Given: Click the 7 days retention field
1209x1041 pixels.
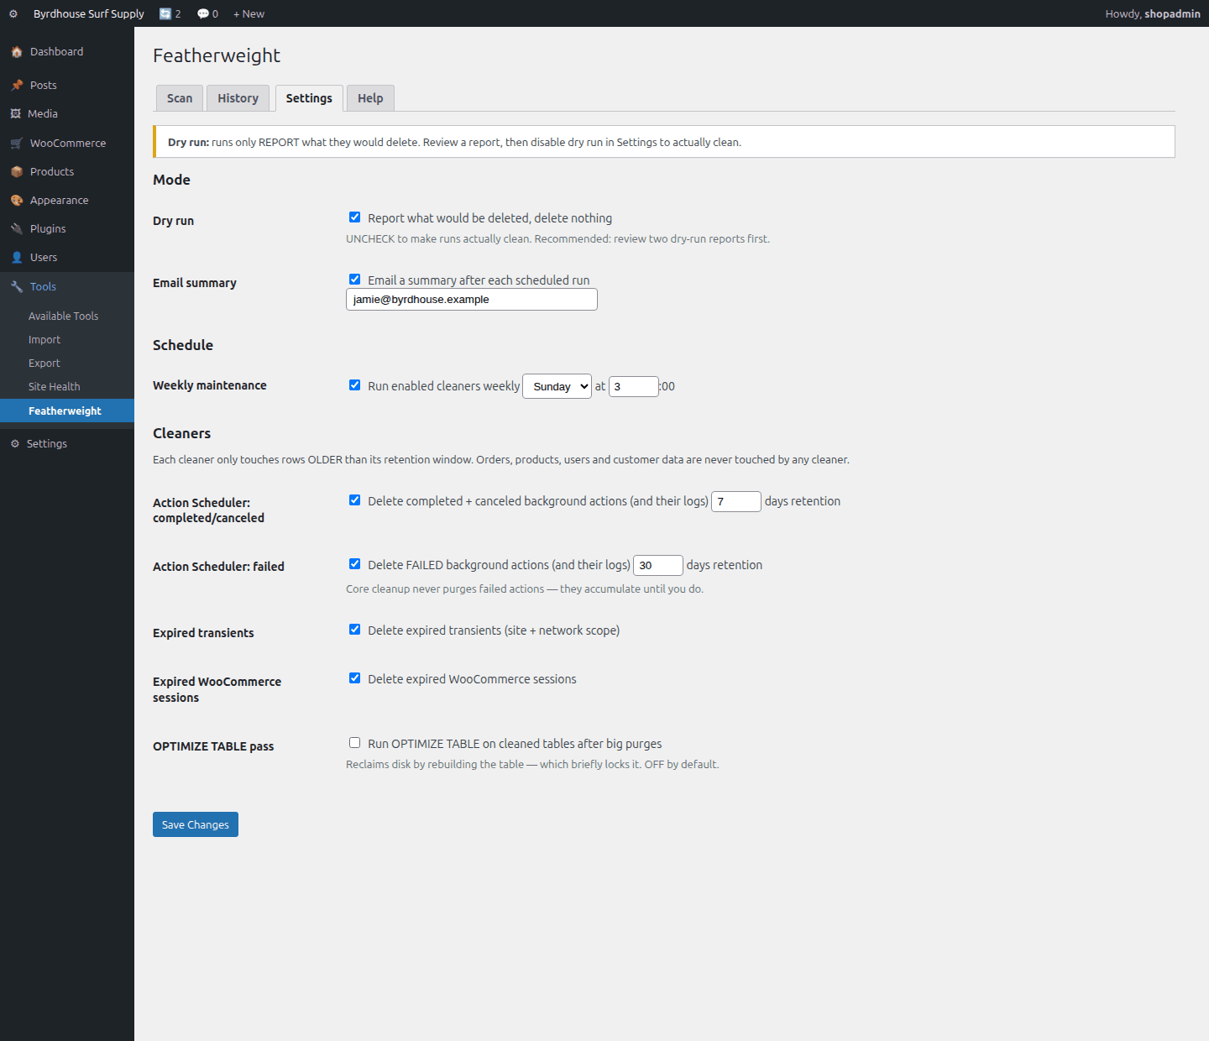Looking at the screenshot, I should pyautogui.click(x=736, y=501).
